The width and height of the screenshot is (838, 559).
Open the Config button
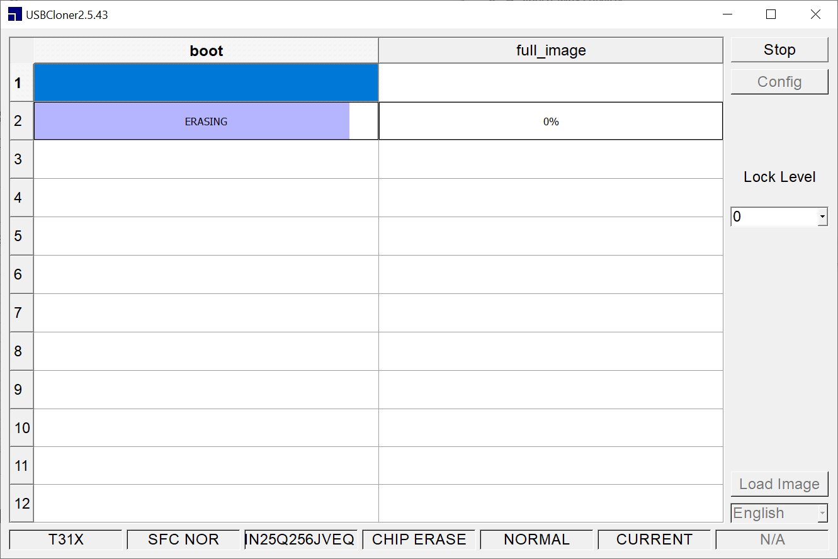[779, 82]
